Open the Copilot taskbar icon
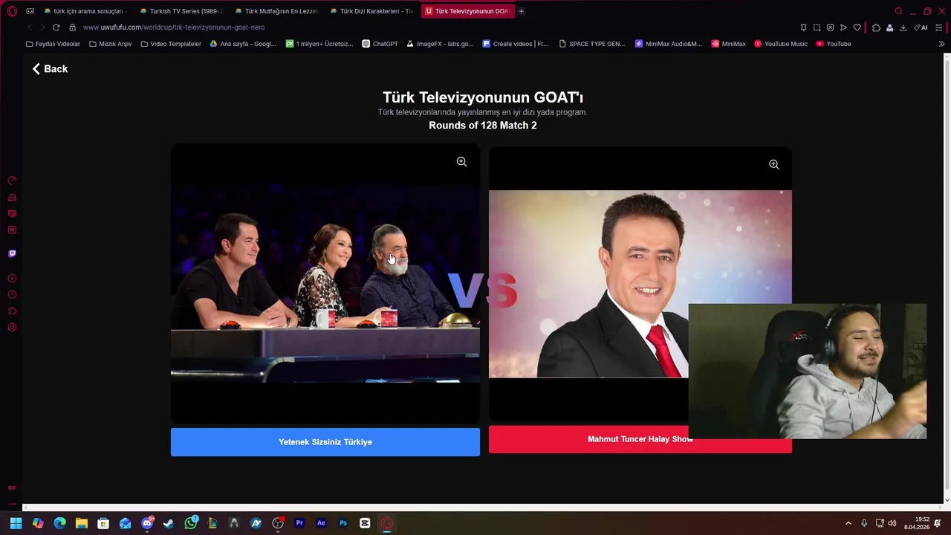This screenshot has height=535, width=951. pos(38,523)
